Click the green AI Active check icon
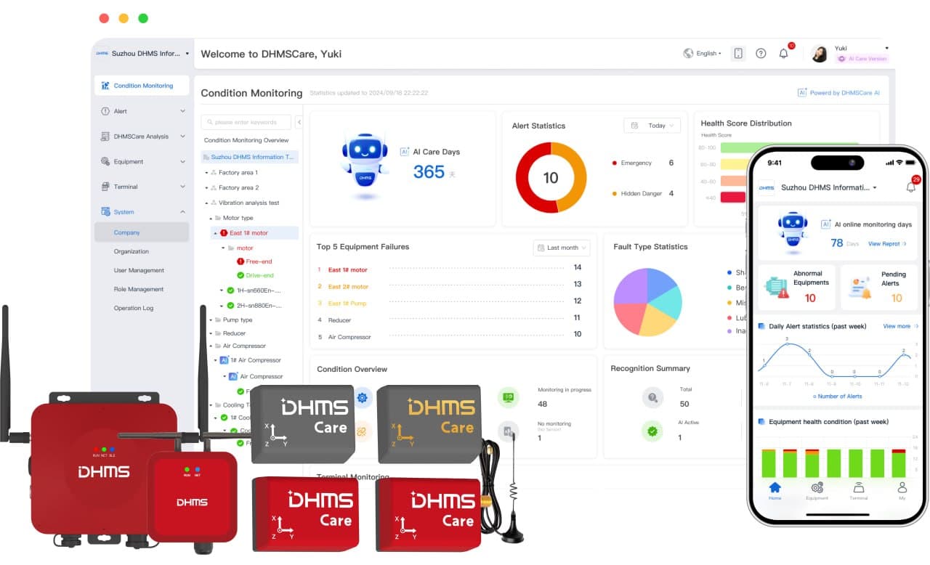This screenshot has height=565, width=930. click(652, 431)
